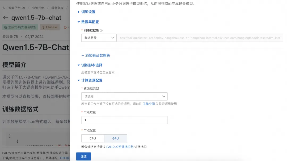The image size is (287, 161).
Task: Click the text 此模型不支持自定义脚本
Action: (x=98, y=73)
